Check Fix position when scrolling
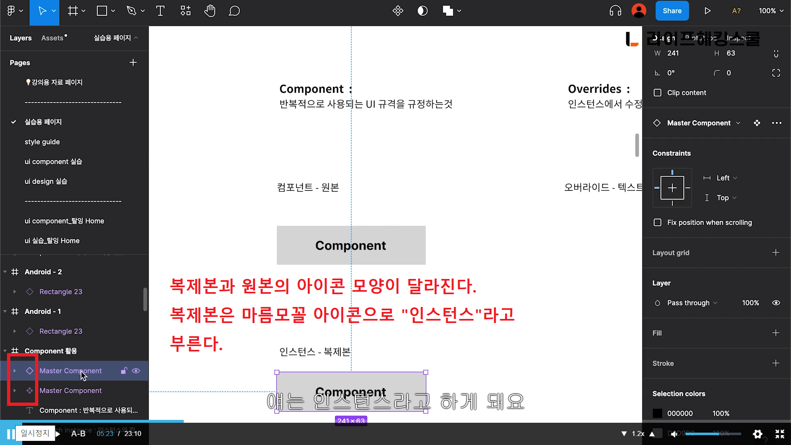Viewport: 791px width, 445px height. [658, 222]
